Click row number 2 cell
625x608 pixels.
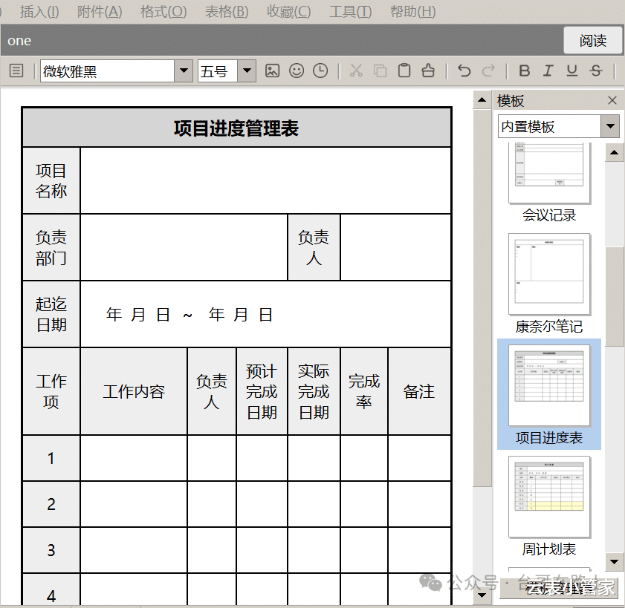51,504
